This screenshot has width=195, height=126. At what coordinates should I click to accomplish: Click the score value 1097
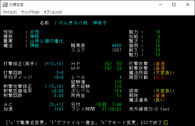tap(117, 50)
